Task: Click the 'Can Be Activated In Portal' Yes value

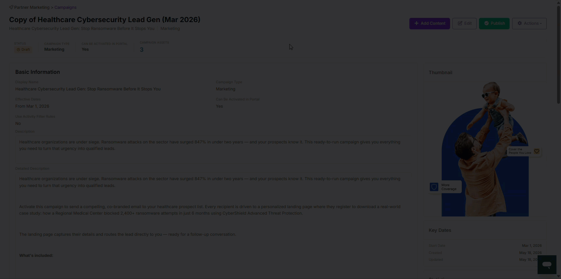Action: (x=219, y=106)
